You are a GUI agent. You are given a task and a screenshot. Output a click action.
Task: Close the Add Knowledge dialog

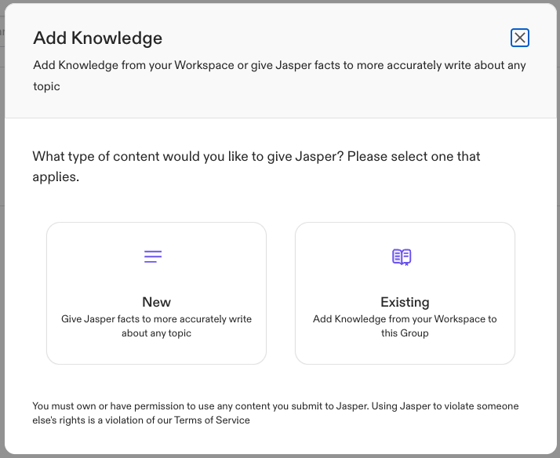pyautogui.click(x=520, y=38)
